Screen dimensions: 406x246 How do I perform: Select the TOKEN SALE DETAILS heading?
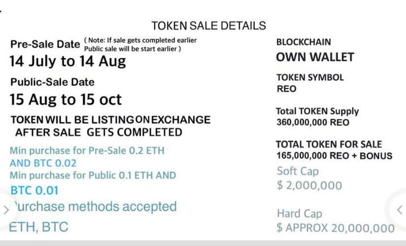point(209,25)
